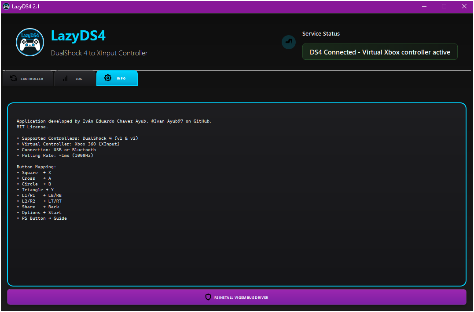Click the refresh arrows icon on Controller tab
The width and height of the screenshot is (474, 312).
pyautogui.click(x=14, y=79)
